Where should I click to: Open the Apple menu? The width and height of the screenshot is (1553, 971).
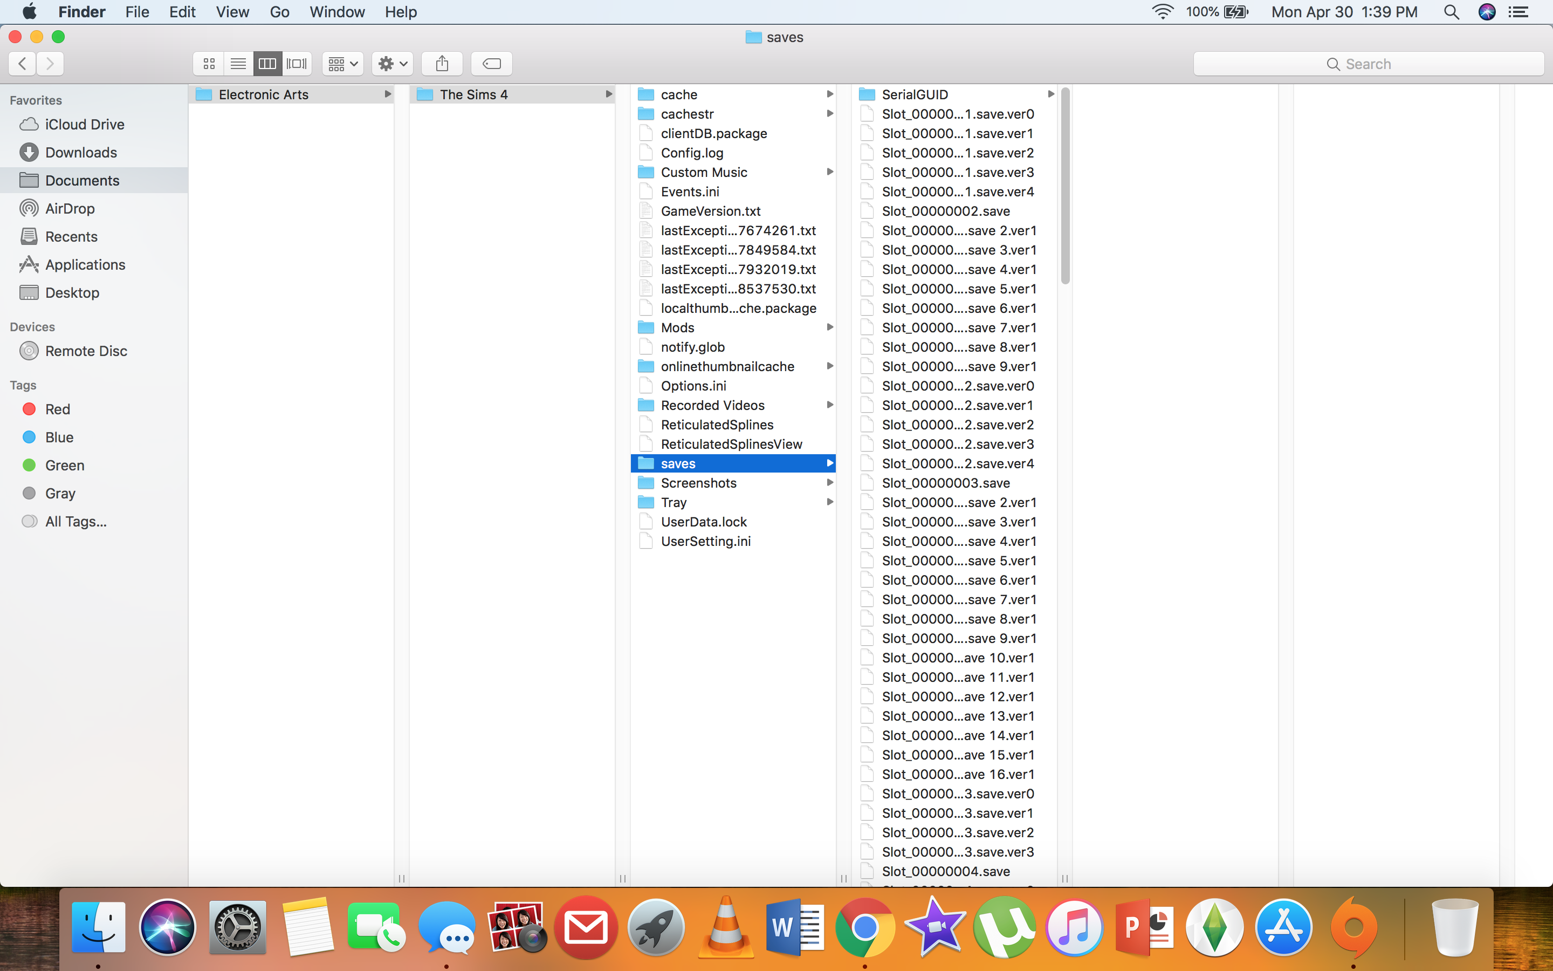tap(29, 11)
